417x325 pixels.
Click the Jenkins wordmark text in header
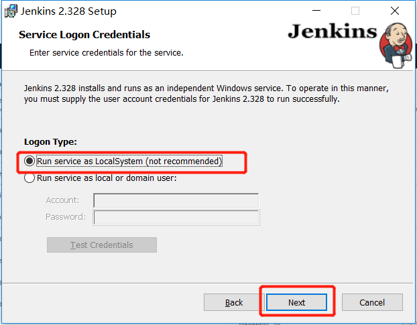(x=333, y=31)
